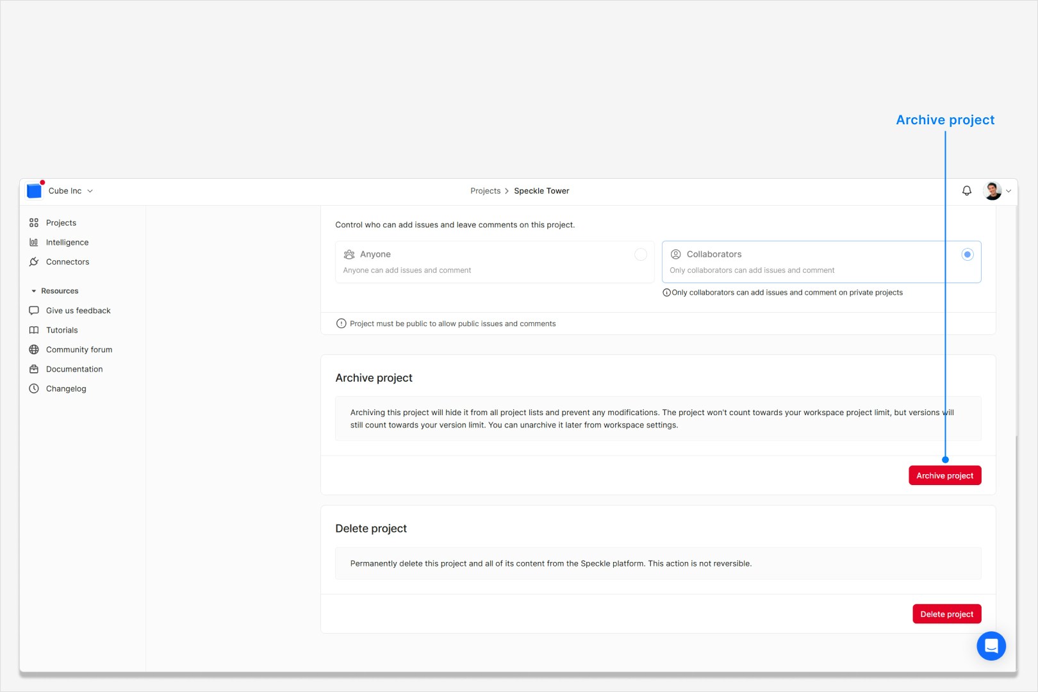Visit the Community forum
The width and height of the screenshot is (1038, 692).
click(x=79, y=349)
